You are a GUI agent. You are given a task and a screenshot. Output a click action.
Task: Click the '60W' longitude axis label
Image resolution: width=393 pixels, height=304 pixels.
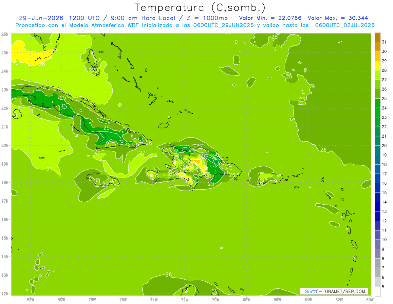click(370, 299)
